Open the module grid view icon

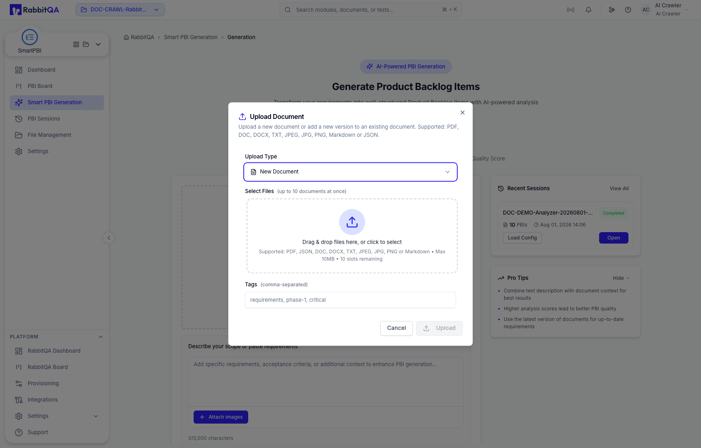(76, 44)
